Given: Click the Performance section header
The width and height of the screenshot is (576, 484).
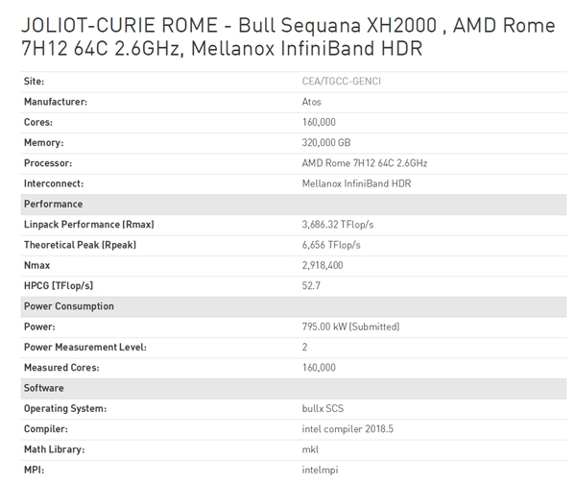Looking at the screenshot, I should (53, 205).
